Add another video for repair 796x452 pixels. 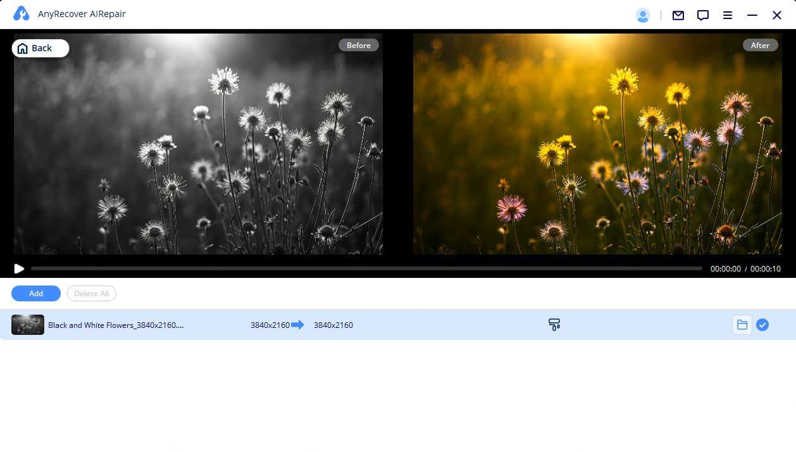(x=35, y=293)
